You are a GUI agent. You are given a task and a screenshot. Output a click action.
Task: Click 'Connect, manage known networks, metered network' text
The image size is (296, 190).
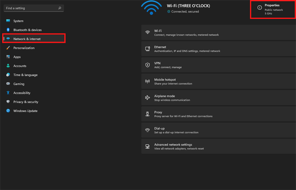click(186, 35)
